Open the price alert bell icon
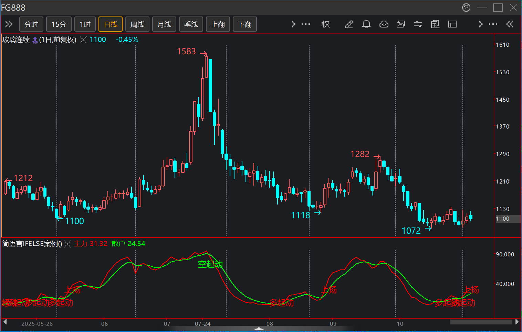This screenshot has height=332, width=522. click(x=366, y=24)
